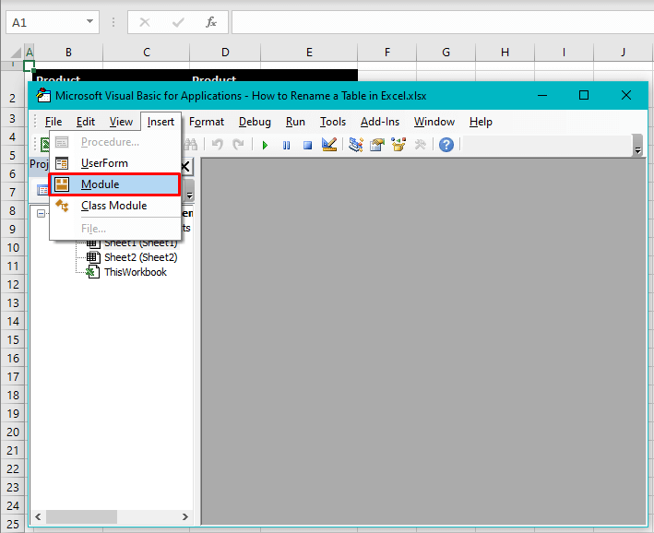The image size is (654, 533).
Task: Open the Add-Ins menu
Action: (x=380, y=122)
